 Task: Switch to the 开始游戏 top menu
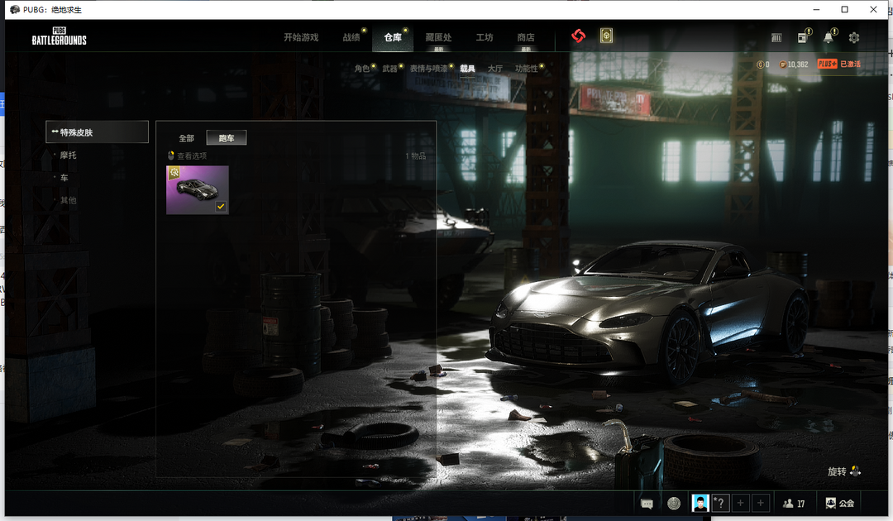pos(301,37)
